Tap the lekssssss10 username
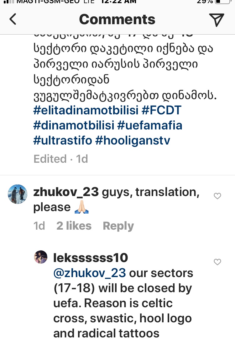This screenshot has width=235, height=344. tap(91, 258)
